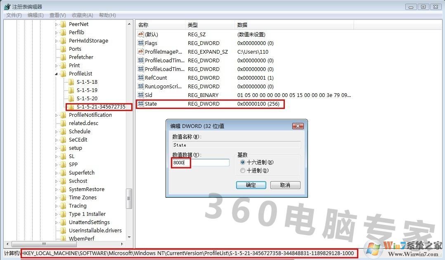Collapse the ProfileList tree node
The width and height of the screenshot is (445, 260).
(x=56, y=74)
